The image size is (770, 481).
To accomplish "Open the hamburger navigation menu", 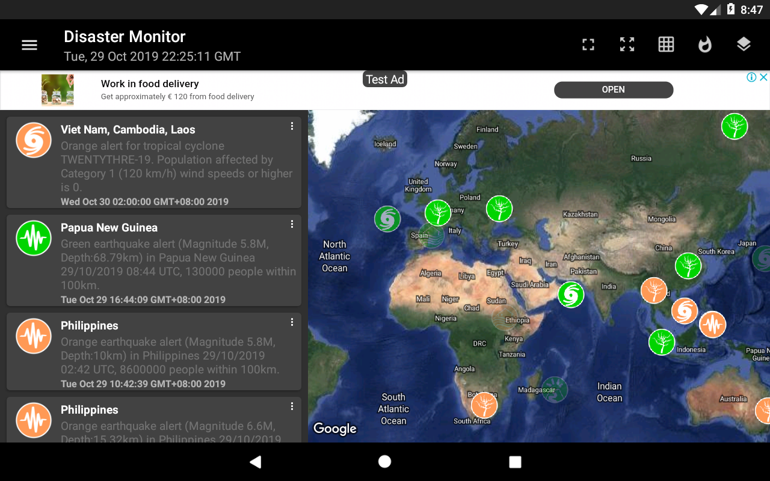I will click(x=29, y=45).
